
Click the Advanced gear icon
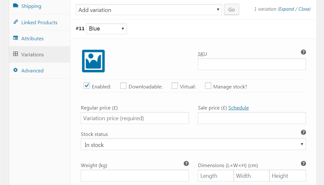(15, 70)
